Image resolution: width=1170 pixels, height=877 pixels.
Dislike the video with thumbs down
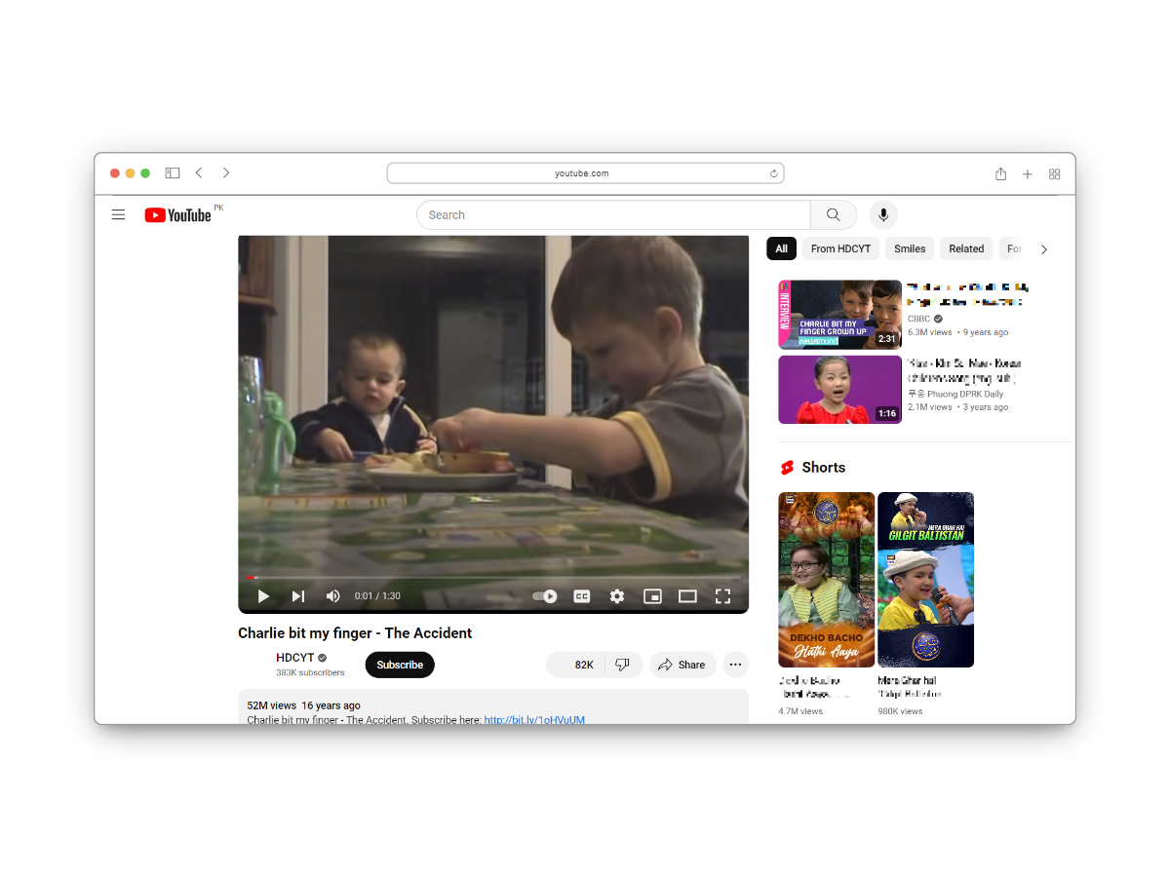pos(623,665)
